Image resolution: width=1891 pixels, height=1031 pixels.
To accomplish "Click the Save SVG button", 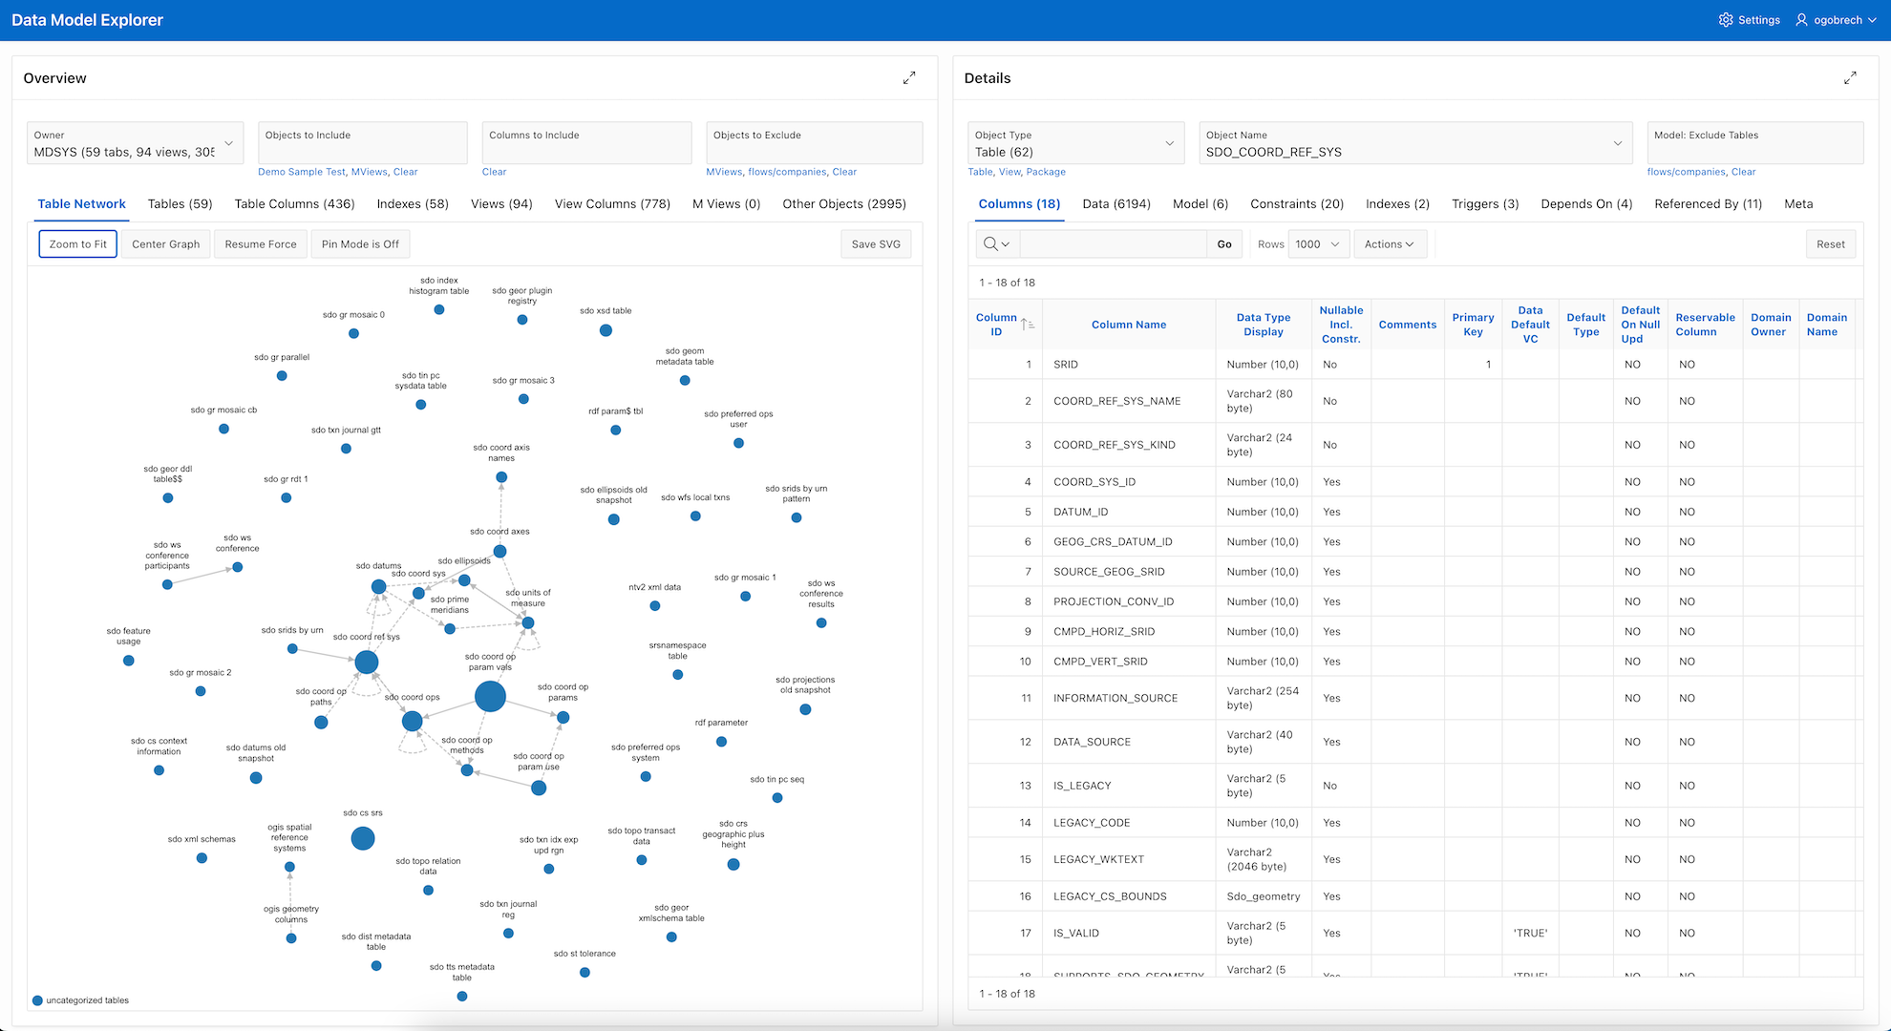I will [876, 244].
